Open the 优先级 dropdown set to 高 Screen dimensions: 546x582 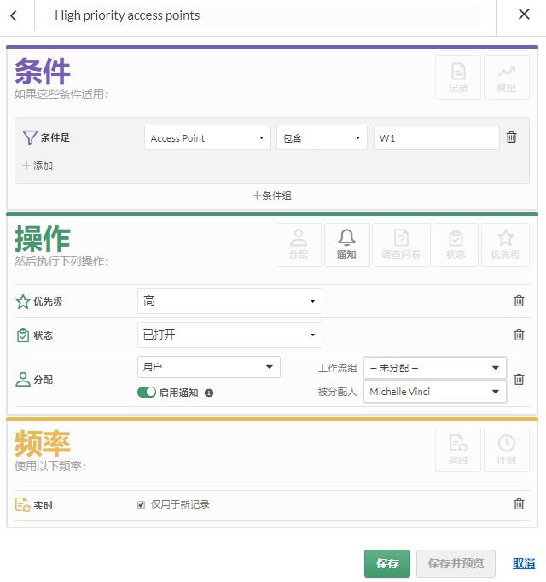[x=229, y=301]
